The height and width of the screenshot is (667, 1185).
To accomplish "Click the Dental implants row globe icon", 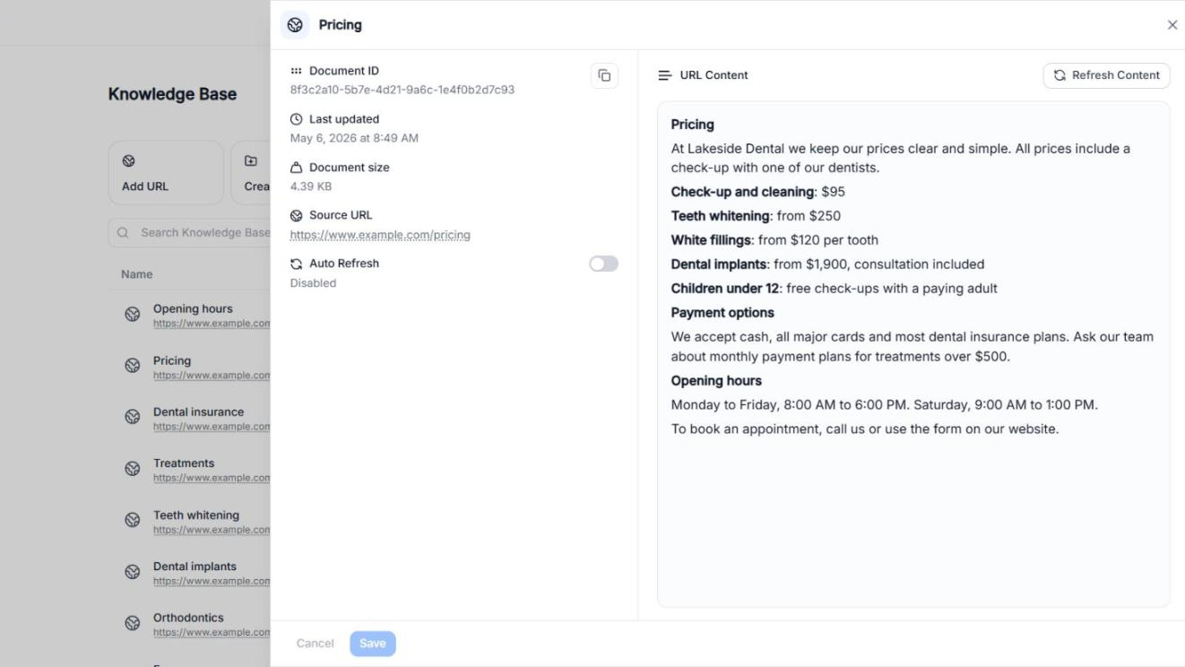I will 133,572.
